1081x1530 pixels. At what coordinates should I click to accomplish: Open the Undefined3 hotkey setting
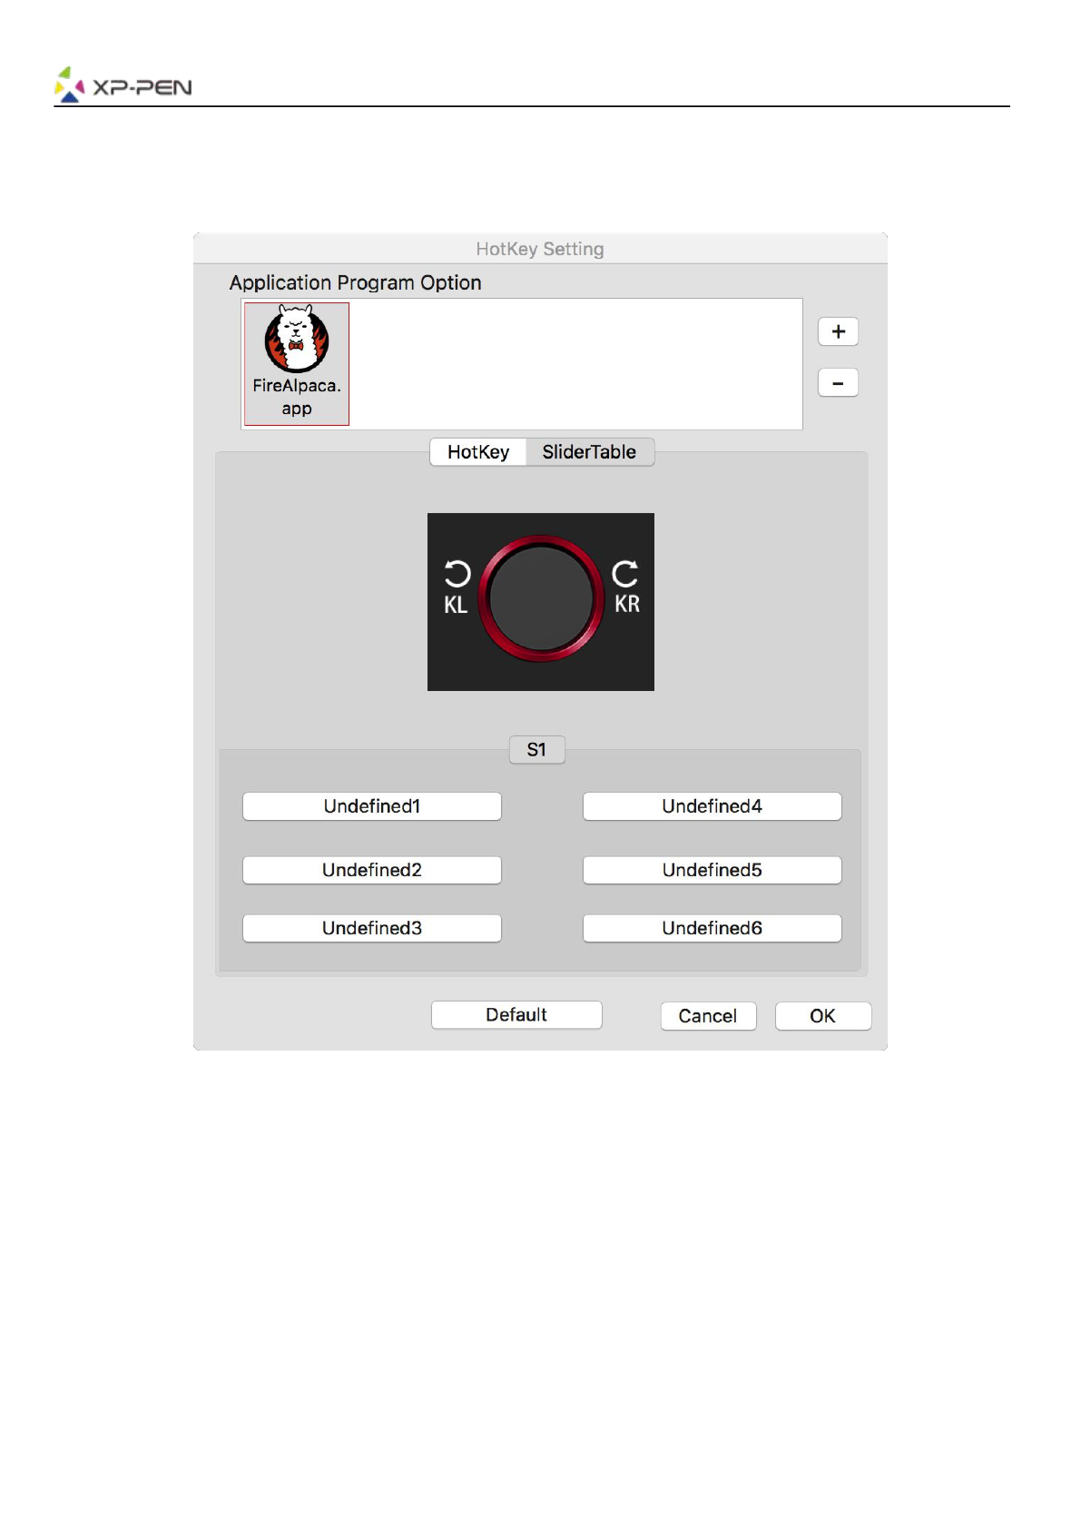(371, 928)
